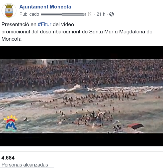Open the Ajuntament Moncofa page name link

pos(45,7)
